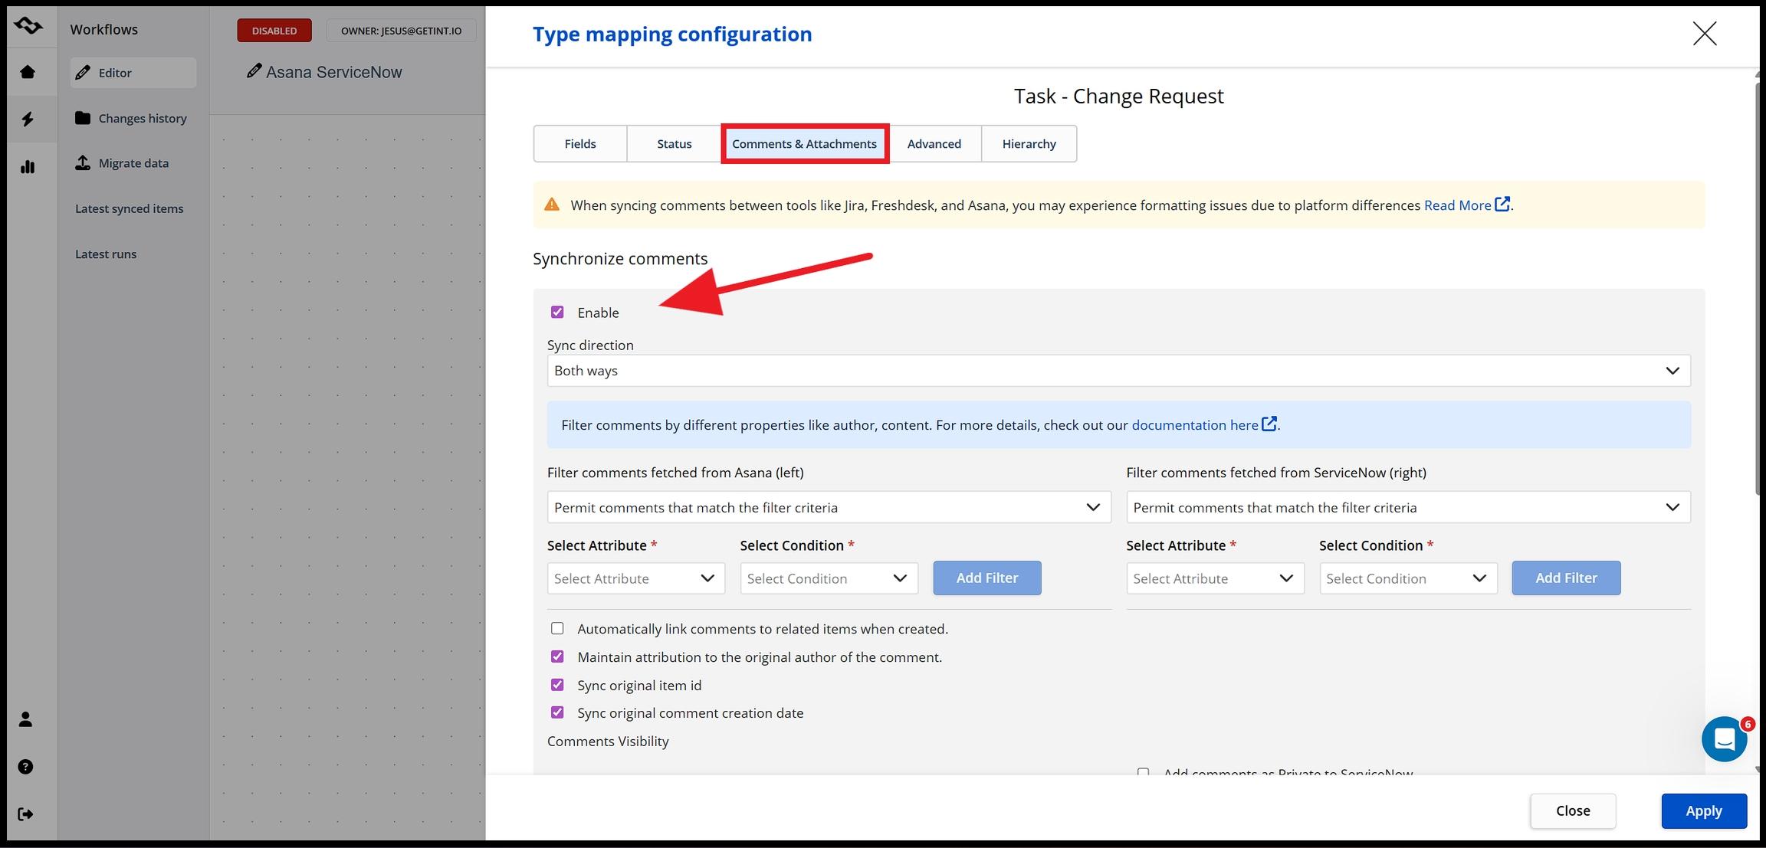Click the Getint logo icon

pos(28,26)
